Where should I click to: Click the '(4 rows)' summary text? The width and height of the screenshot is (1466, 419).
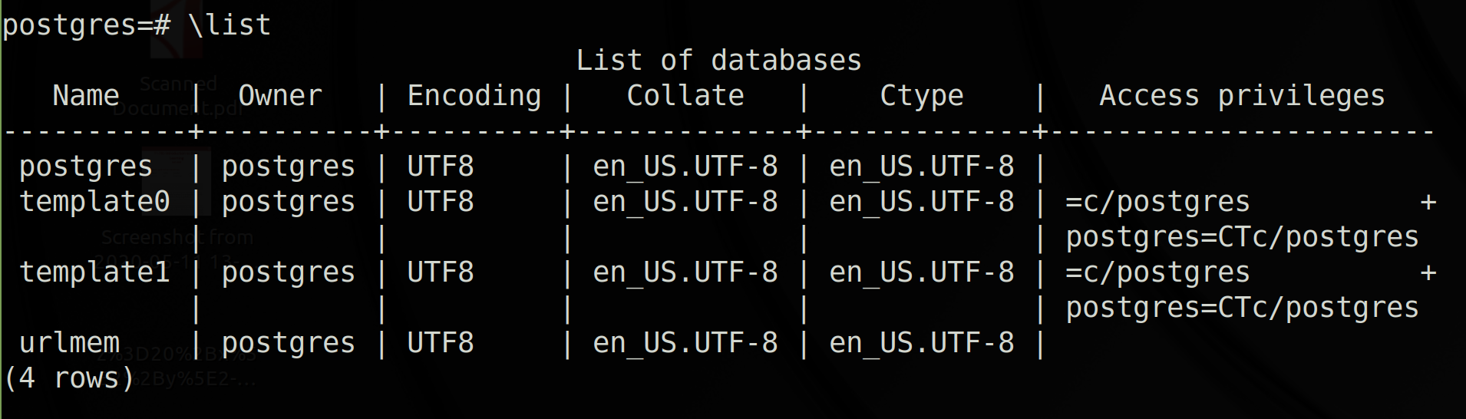coord(69,378)
